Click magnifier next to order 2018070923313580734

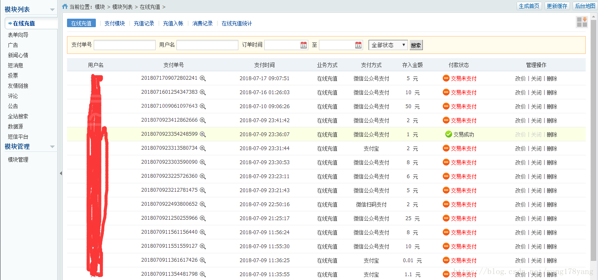pyautogui.click(x=203, y=148)
